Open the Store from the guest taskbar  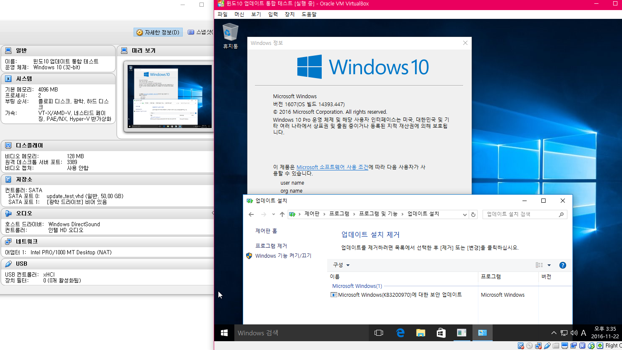(x=441, y=333)
